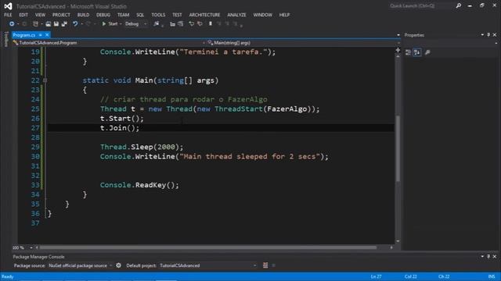Viewport: 501px width, 281px height.
Task: Click the comment out lines icon
Action: pos(191,24)
